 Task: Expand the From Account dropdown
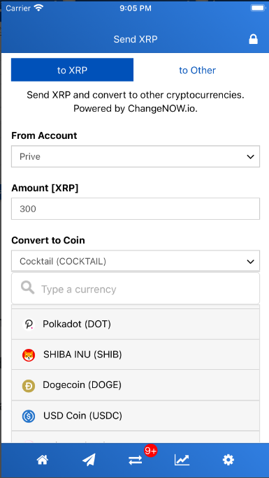coord(136,156)
